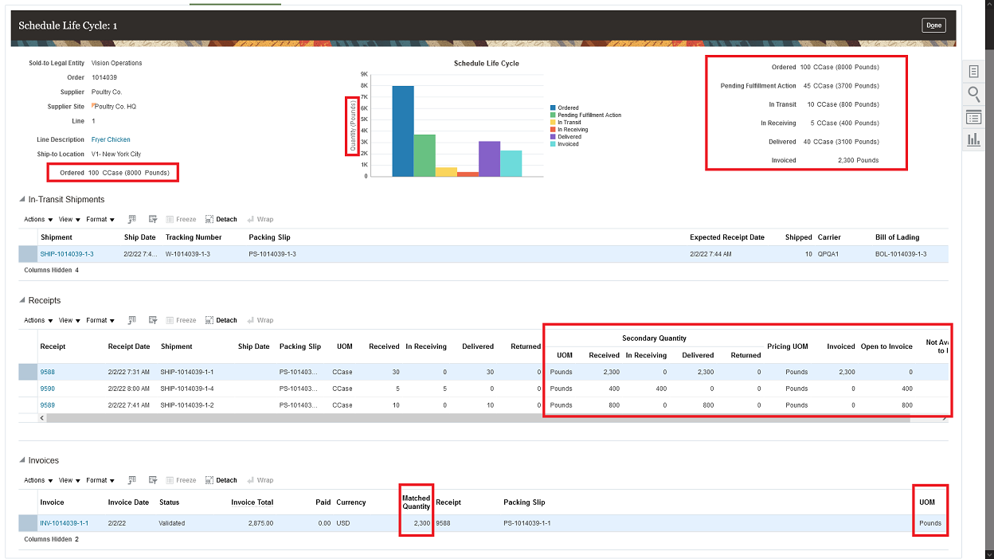The width and height of the screenshot is (994, 559).
Task: Open the list panel icon in right sidebar
Action: click(973, 118)
